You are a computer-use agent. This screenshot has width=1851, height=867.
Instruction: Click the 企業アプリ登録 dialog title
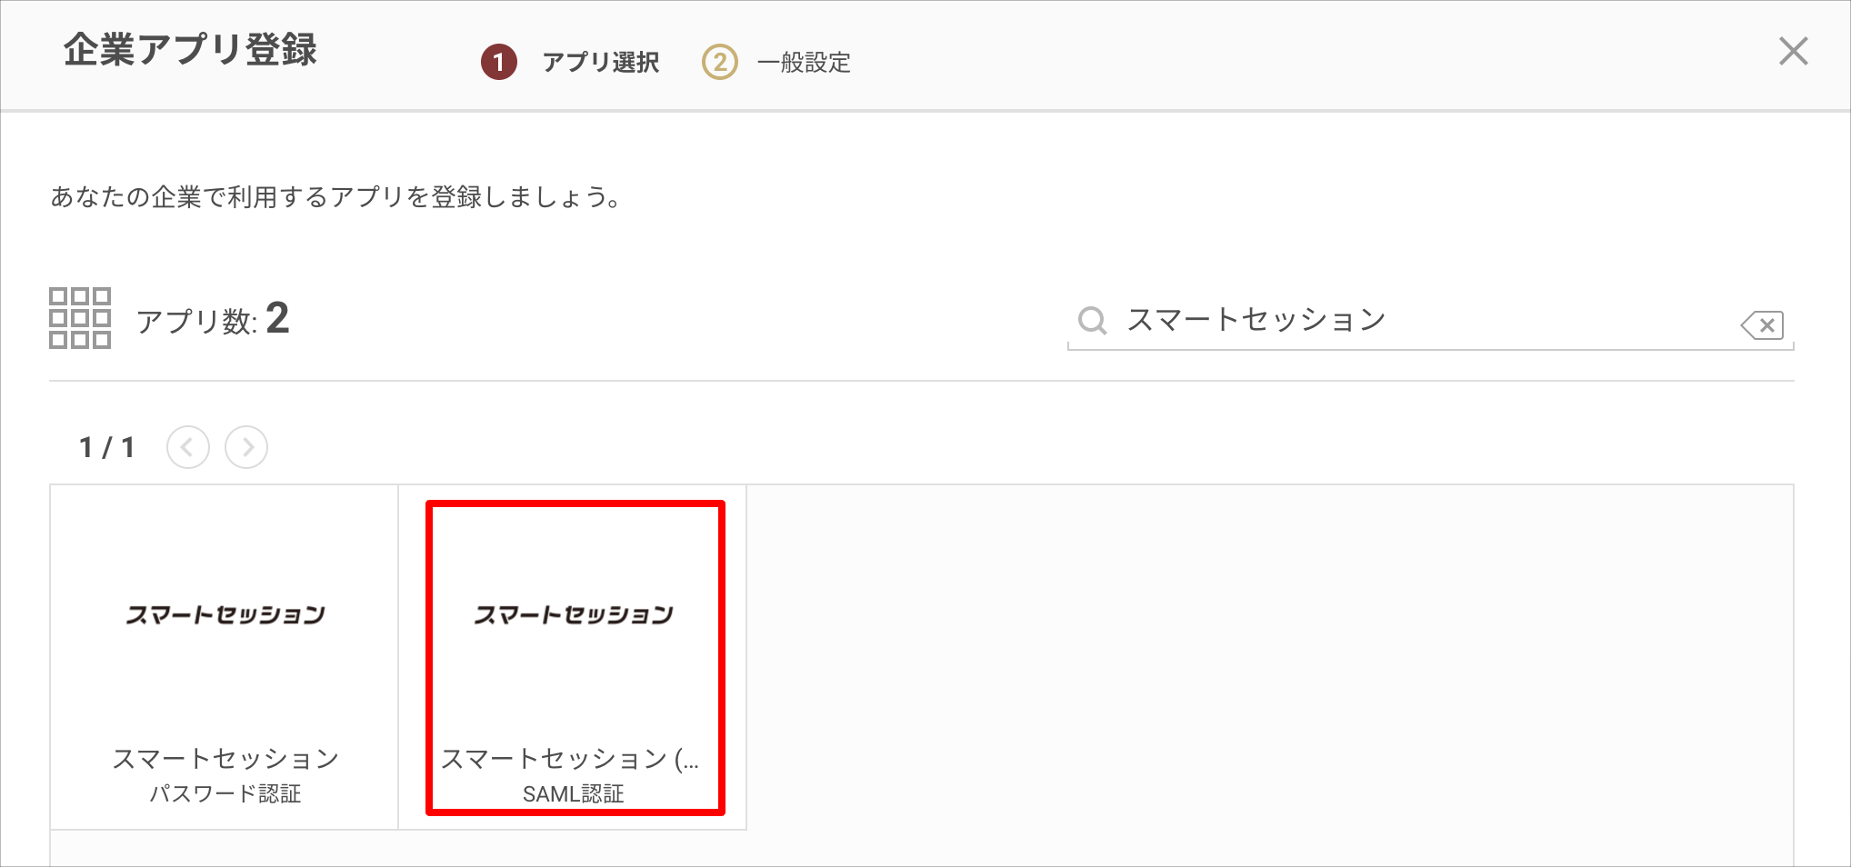coord(190,49)
